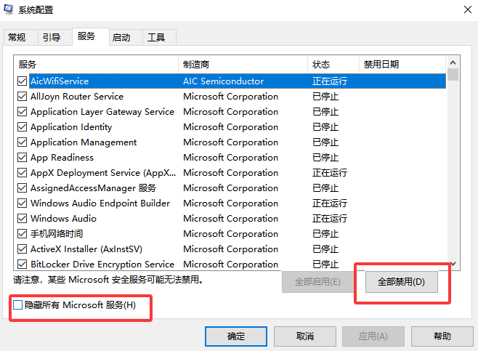Click the 取消 button

[x=305, y=336]
